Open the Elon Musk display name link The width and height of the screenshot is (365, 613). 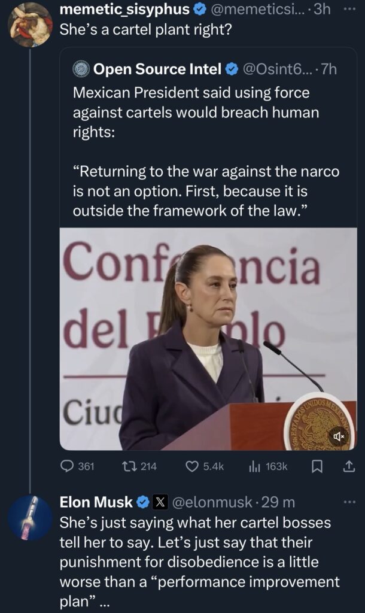(x=96, y=502)
